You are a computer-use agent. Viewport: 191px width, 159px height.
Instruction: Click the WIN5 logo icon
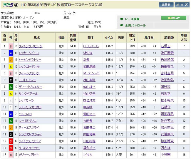click(7, 5)
